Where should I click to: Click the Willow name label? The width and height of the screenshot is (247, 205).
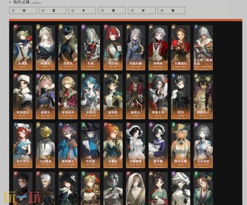coord(91,162)
